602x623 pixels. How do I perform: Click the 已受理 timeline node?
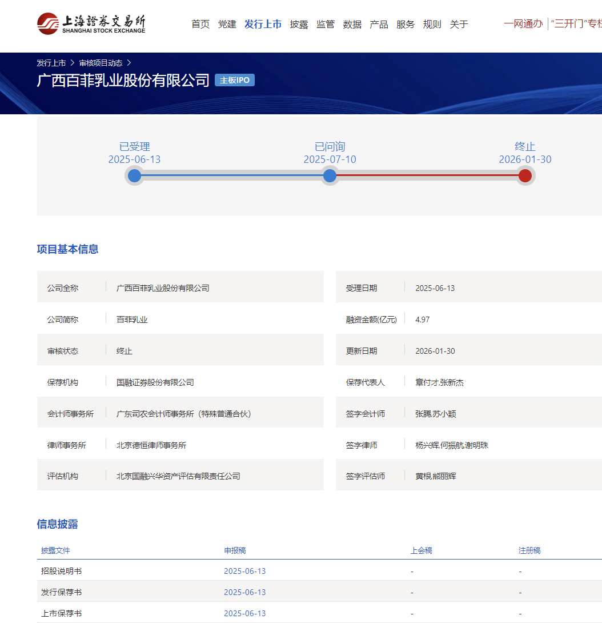(135, 175)
